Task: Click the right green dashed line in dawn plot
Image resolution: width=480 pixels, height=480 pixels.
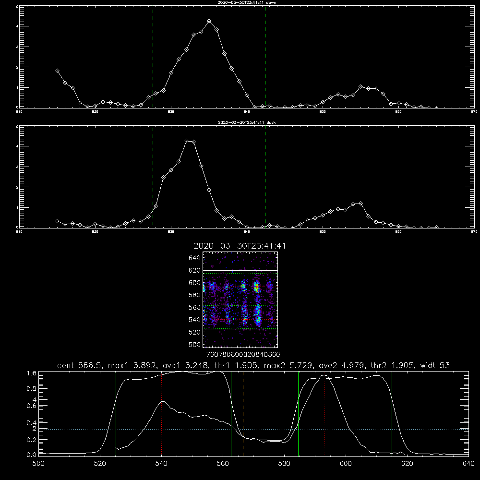Action: (265, 57)
